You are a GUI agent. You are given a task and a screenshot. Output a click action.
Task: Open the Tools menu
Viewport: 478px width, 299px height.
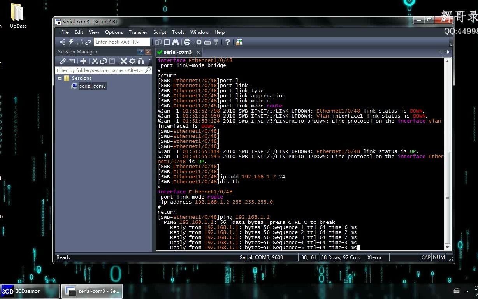coord(178,32)
